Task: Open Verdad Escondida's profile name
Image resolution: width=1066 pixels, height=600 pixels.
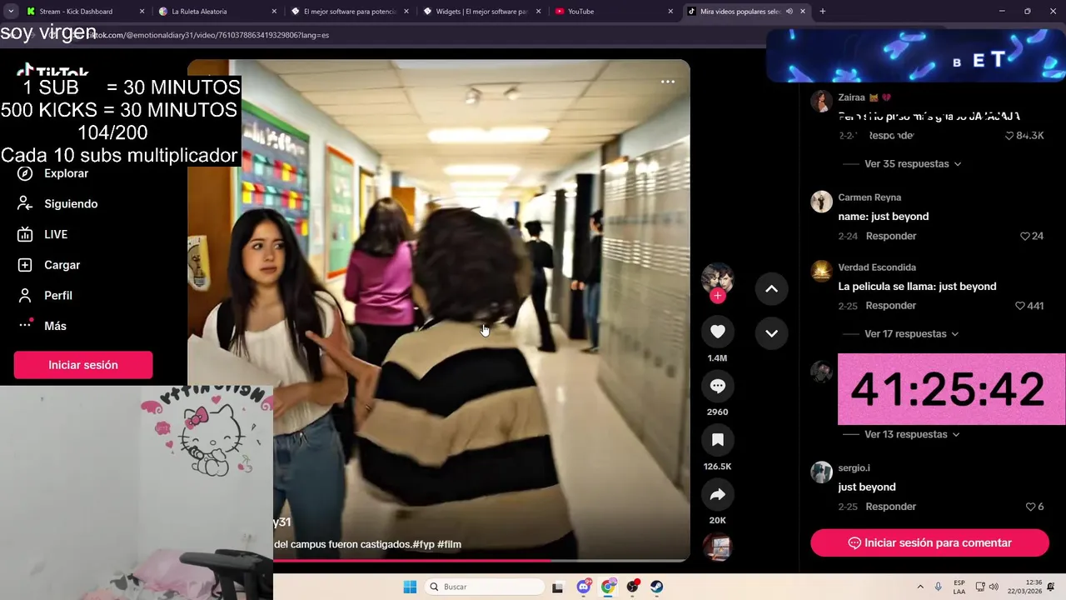Action: point(877,267)
